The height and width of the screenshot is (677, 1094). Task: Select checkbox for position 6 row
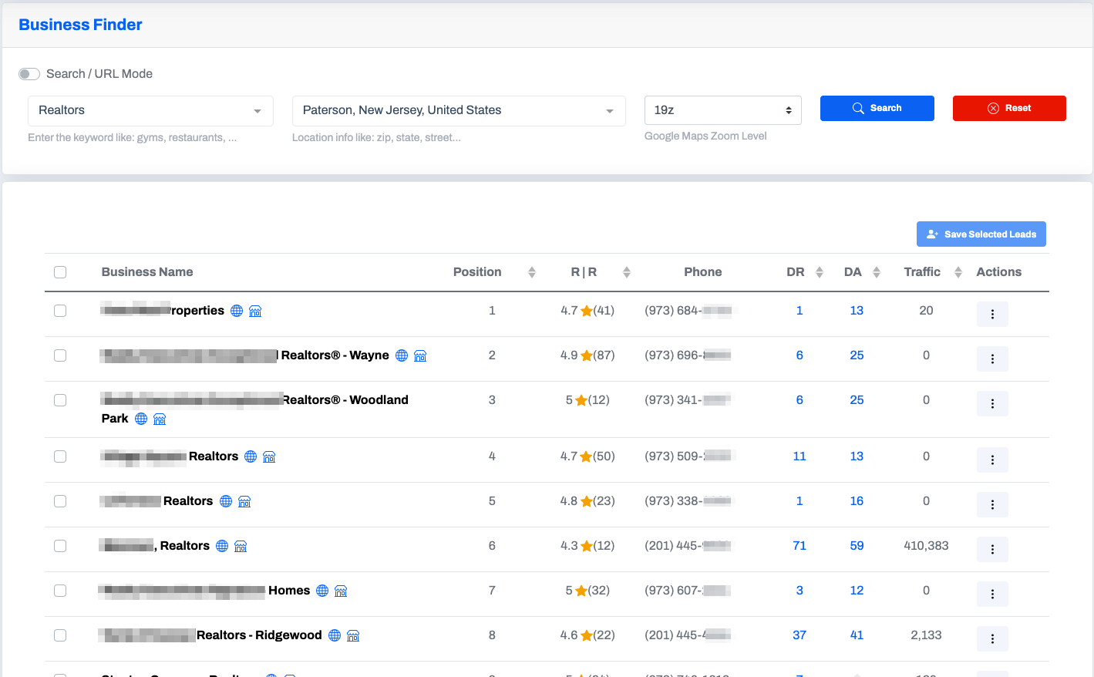tap(60, 546)
